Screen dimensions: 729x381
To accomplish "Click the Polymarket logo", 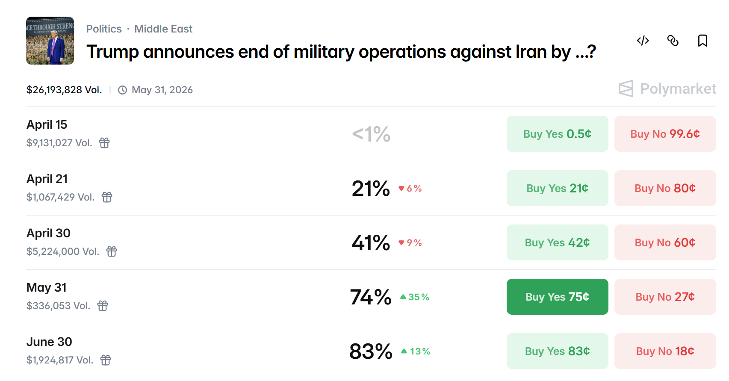I will (667, 89).
